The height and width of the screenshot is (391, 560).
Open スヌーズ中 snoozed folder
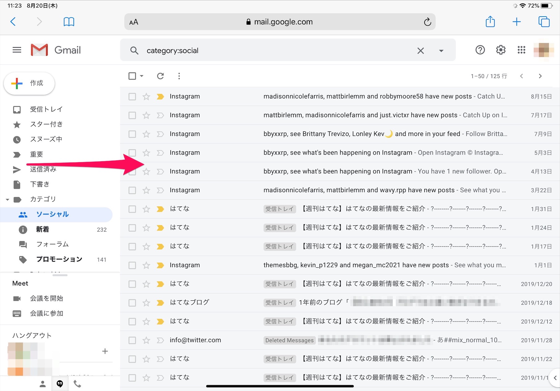click(56, 139)
